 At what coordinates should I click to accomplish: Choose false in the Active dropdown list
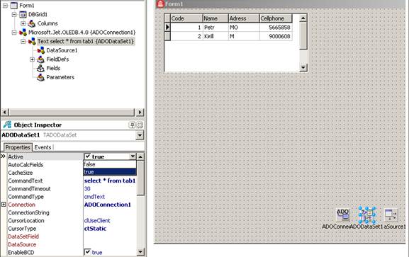coord(110,164)
